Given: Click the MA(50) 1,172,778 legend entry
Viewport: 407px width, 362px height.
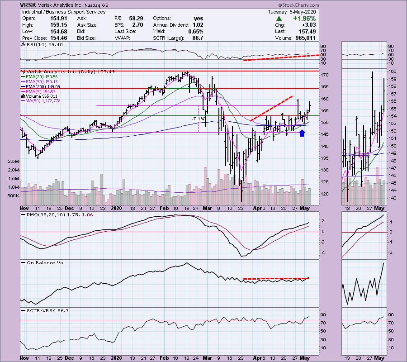Looking at the screenshot, I should 43,101.
